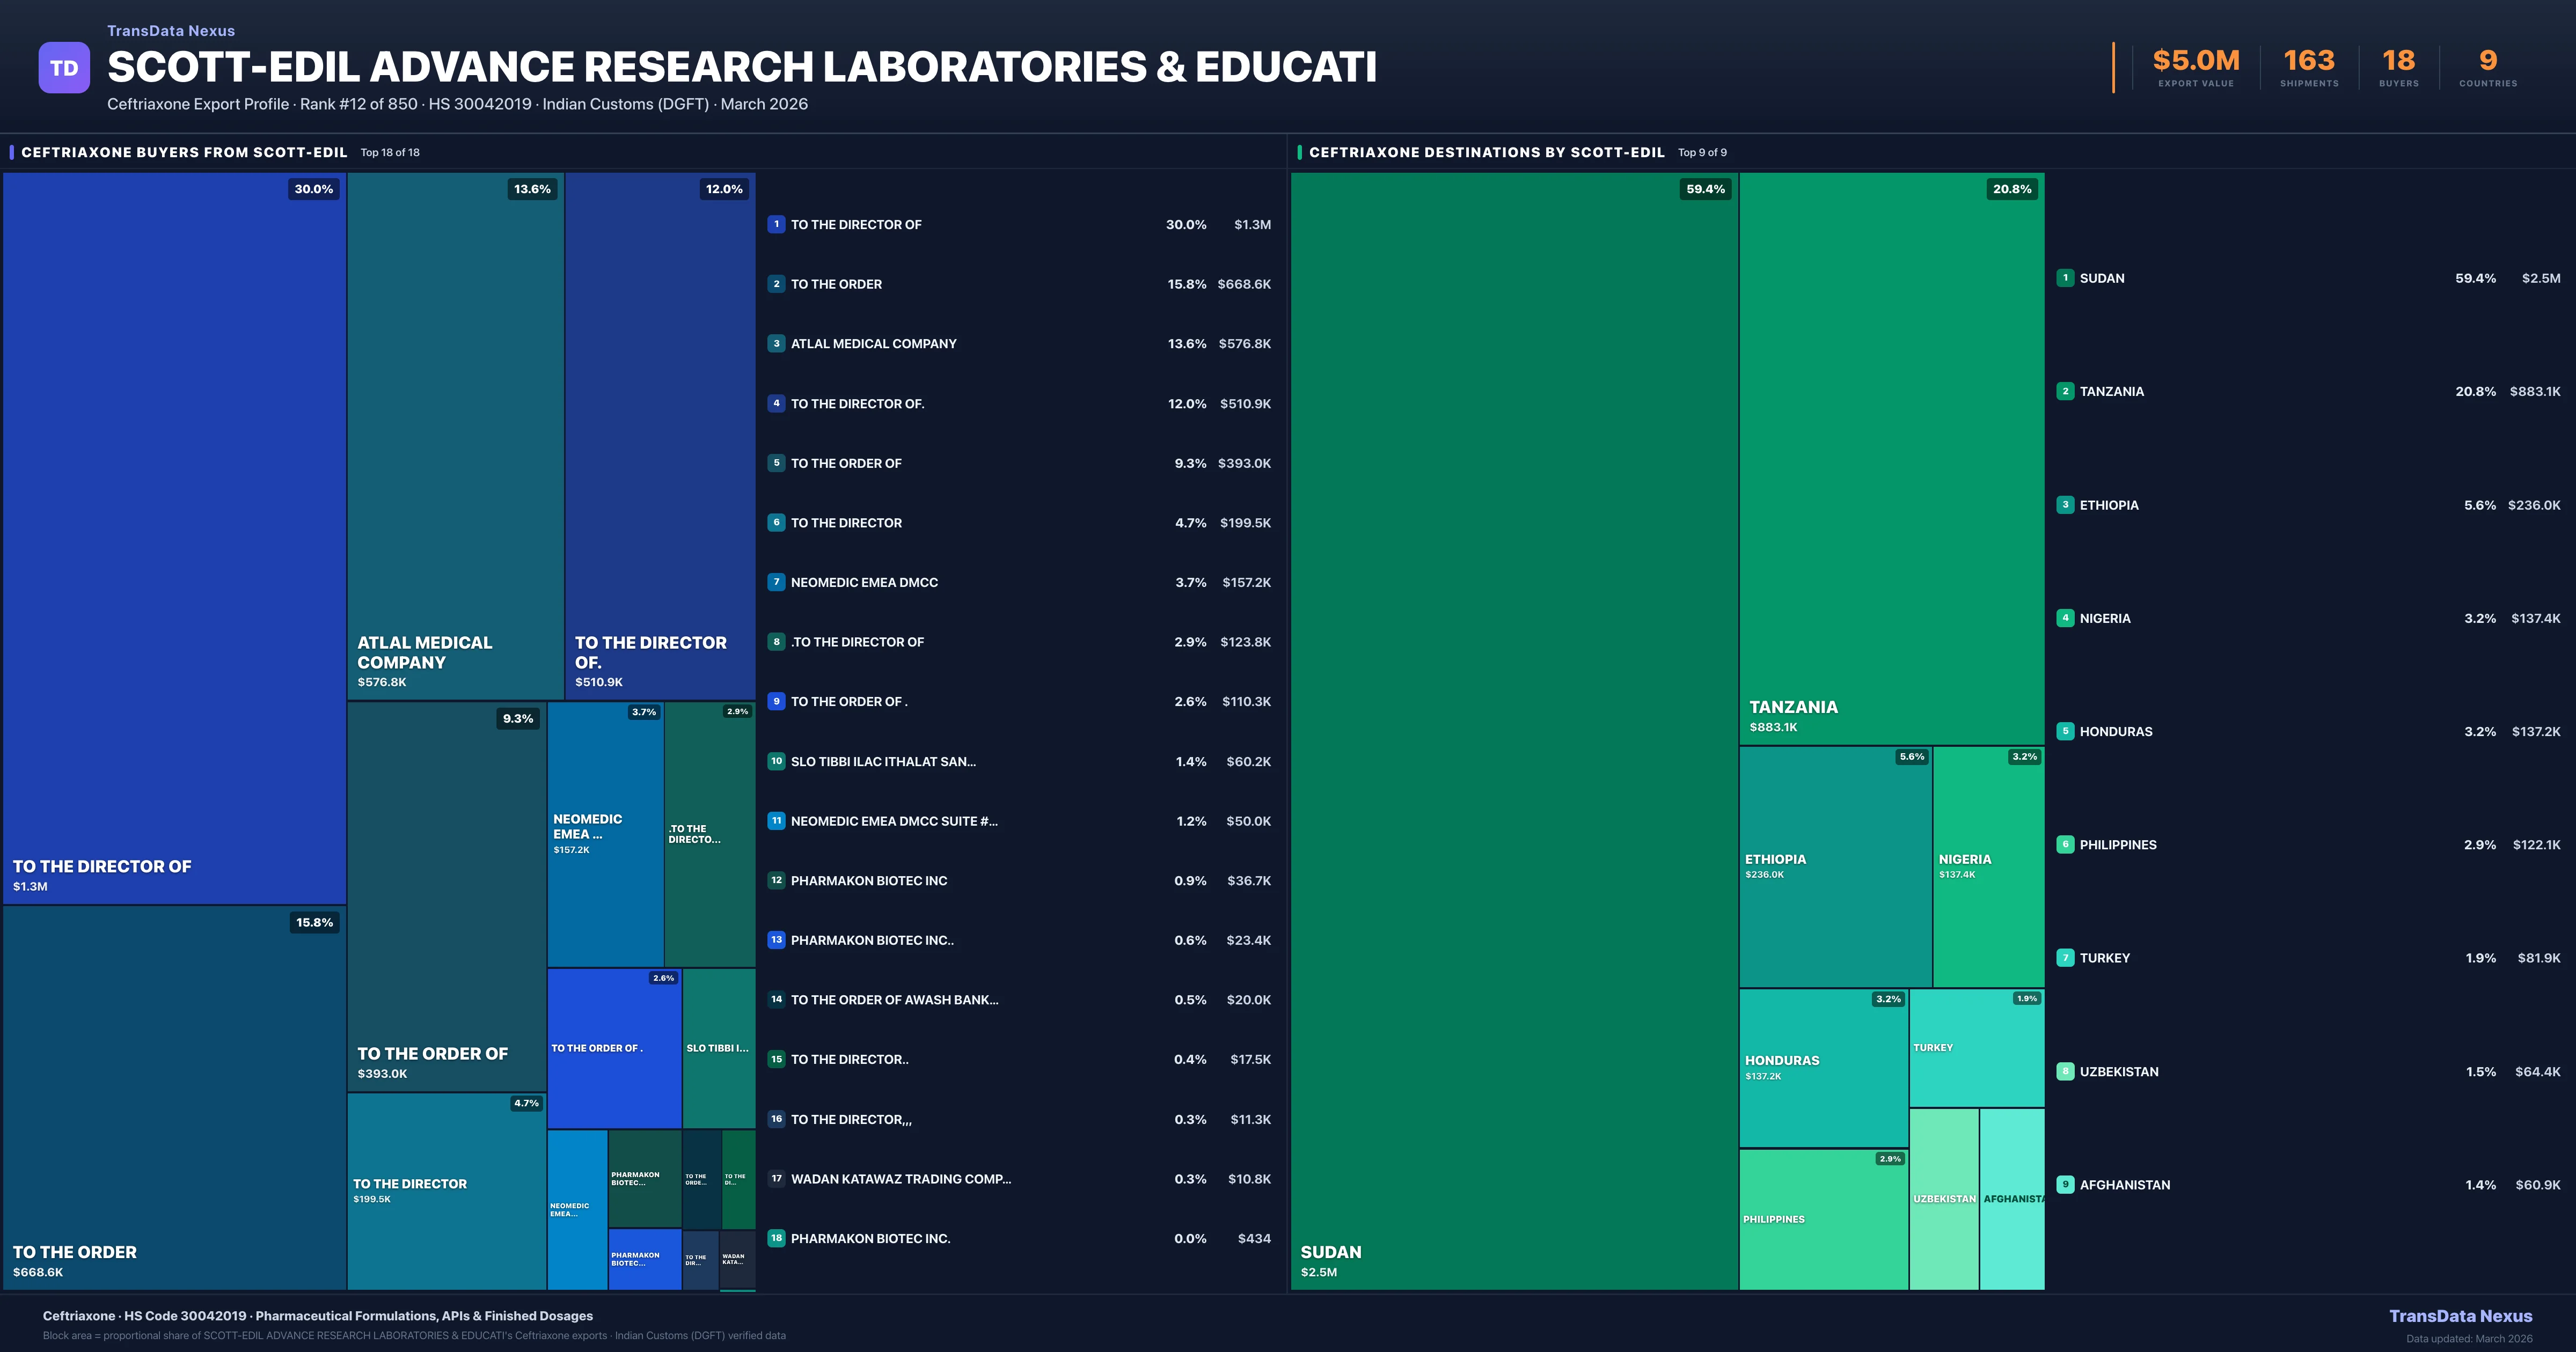Click rank badge 1 beside SUDAN
Viewport: 2576px width, 1352px height.
pos(2065,278)
